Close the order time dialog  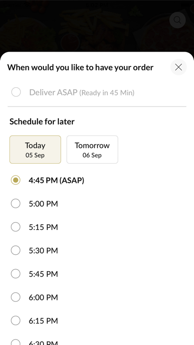pos(178,67)
